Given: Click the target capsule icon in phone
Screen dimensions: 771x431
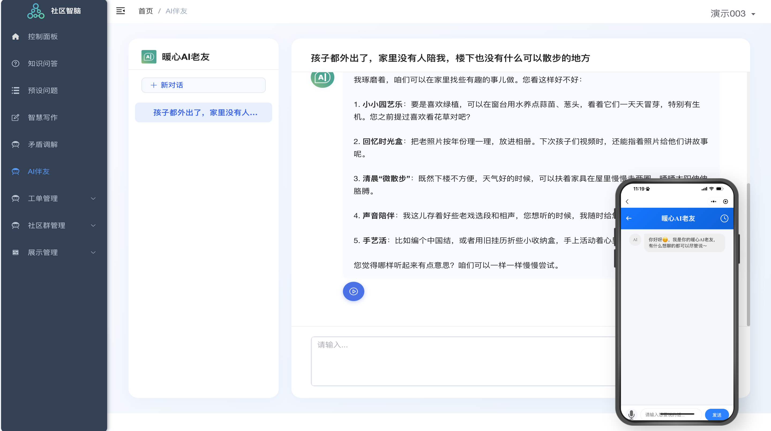Looking at the screenshot, I should coord(725,201).
